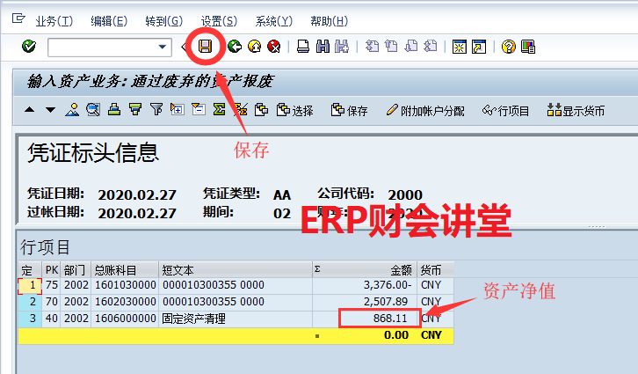Viewport: 638px width, 374px height.
Task: Click the 显示货币 button
Action: tap(576, 110)
